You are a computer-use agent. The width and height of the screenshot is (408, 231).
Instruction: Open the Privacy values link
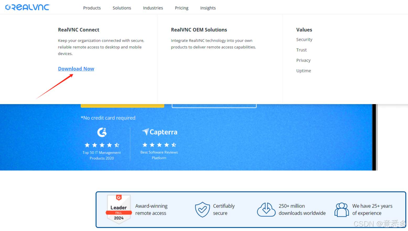(303, 60)
